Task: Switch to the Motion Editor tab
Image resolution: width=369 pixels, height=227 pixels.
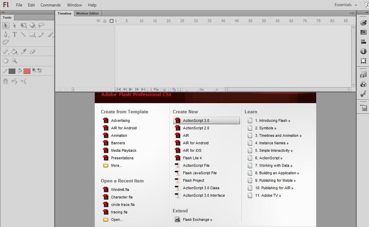Action: [x=88, y=13]
